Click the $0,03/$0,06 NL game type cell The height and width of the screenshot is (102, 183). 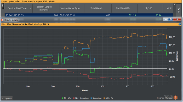67,15
